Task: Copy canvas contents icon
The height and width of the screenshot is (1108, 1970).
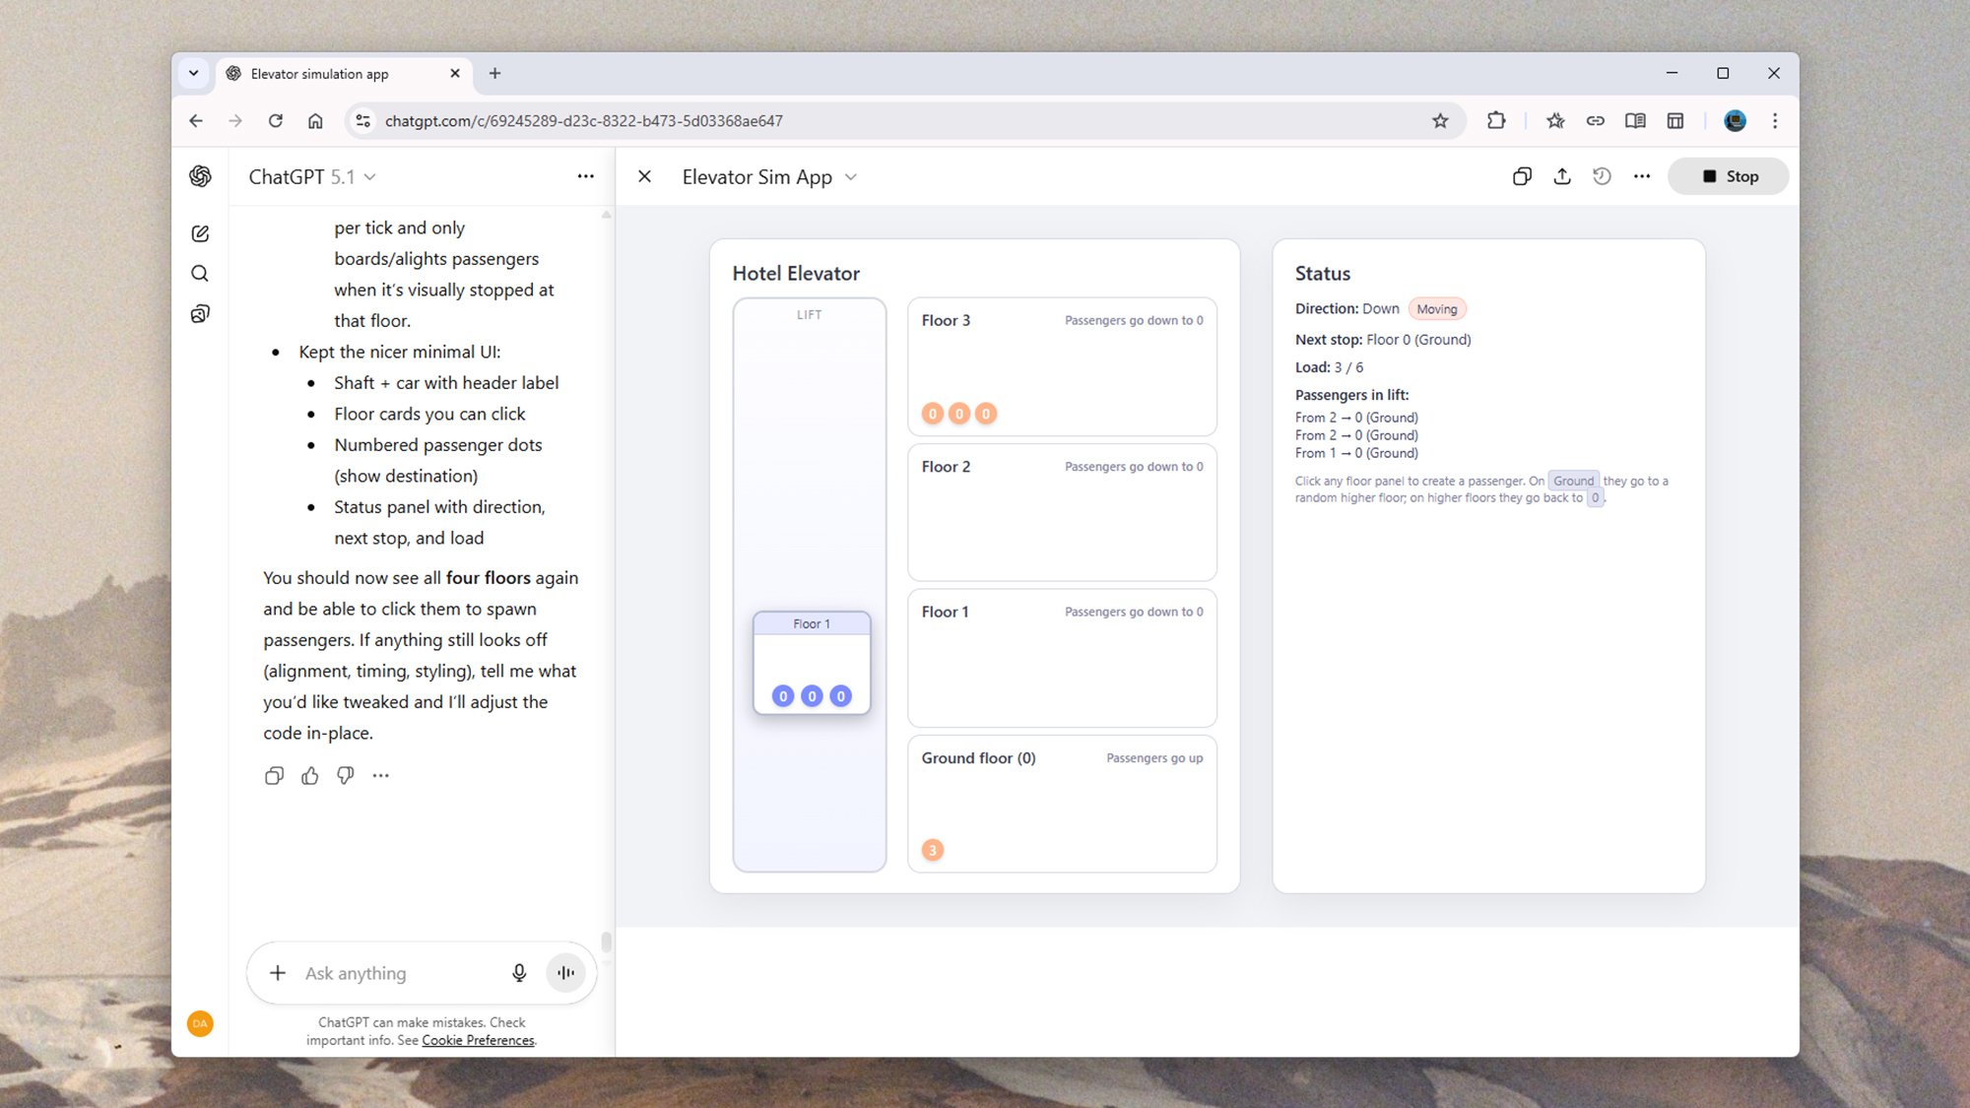Action: coord(1522,176)
